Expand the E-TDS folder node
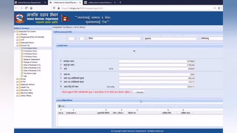This screenshot has height=133, width=237. point(17,82)
